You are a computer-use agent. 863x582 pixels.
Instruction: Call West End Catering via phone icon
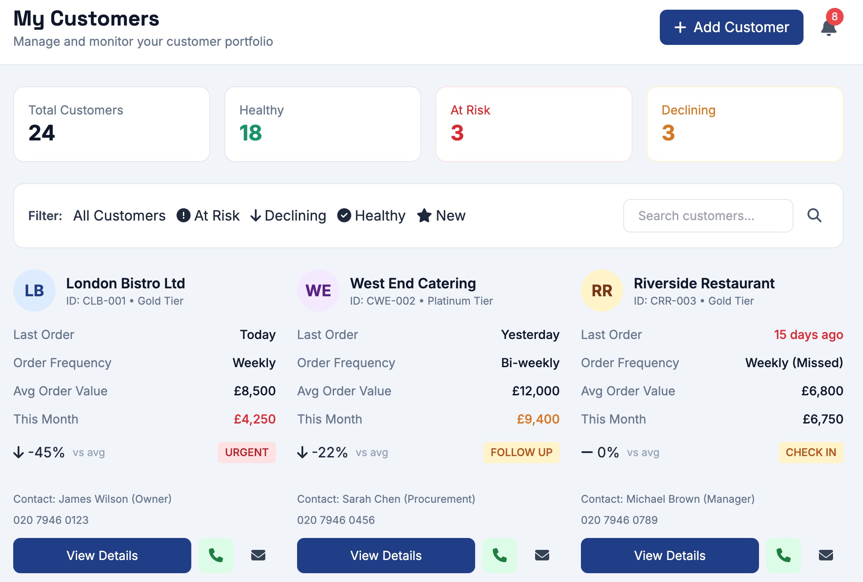coord(500,556)
